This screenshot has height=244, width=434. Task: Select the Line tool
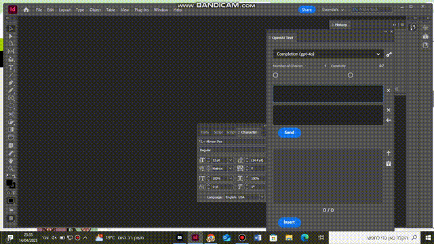tap(11, 75)
